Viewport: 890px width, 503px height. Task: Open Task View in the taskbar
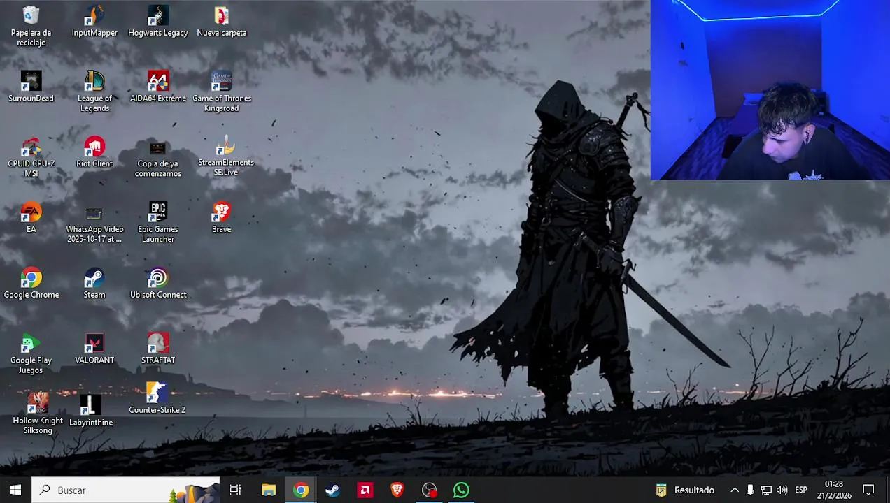[236, 490]
